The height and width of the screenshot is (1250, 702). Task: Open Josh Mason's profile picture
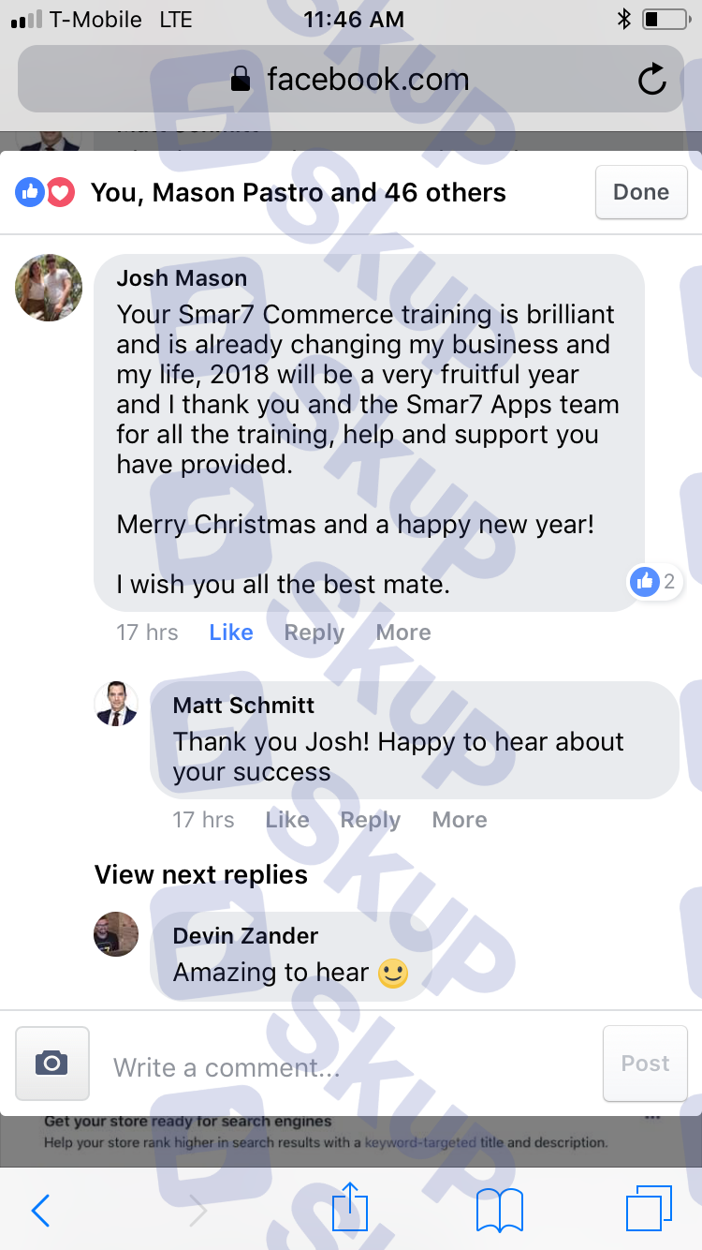49,288
